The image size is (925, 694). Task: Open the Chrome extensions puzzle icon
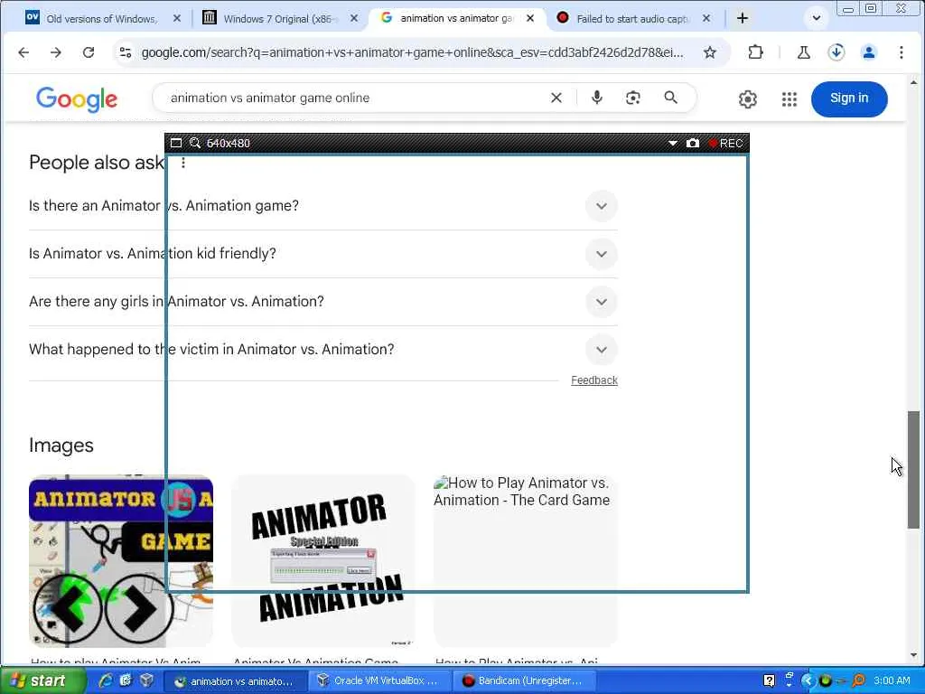[755, 52]
